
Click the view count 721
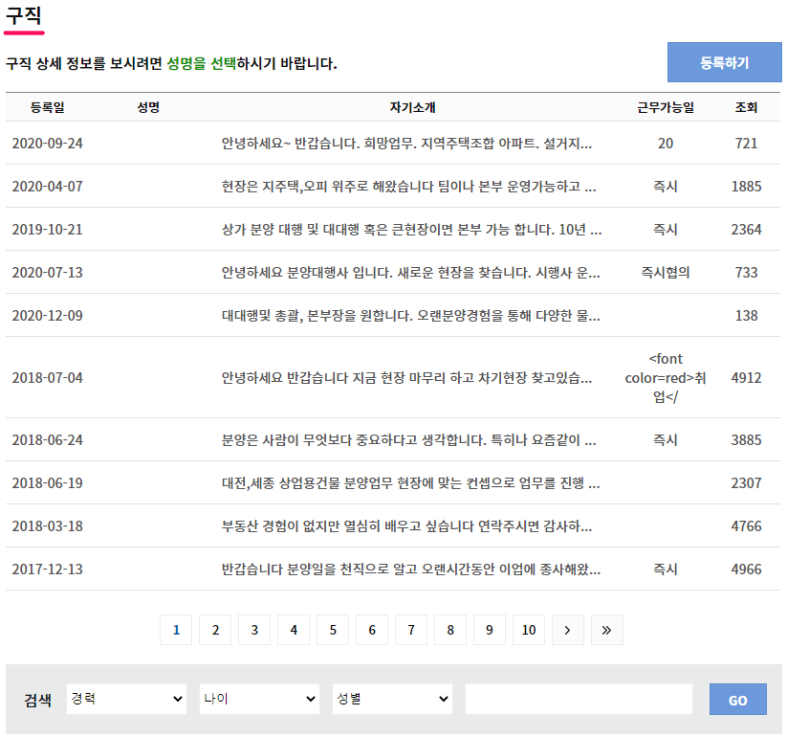click(x=746, y=144)
